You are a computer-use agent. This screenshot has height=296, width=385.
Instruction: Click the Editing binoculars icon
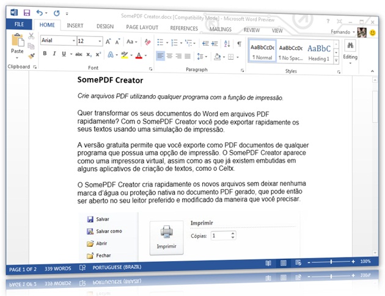(350, 45)
